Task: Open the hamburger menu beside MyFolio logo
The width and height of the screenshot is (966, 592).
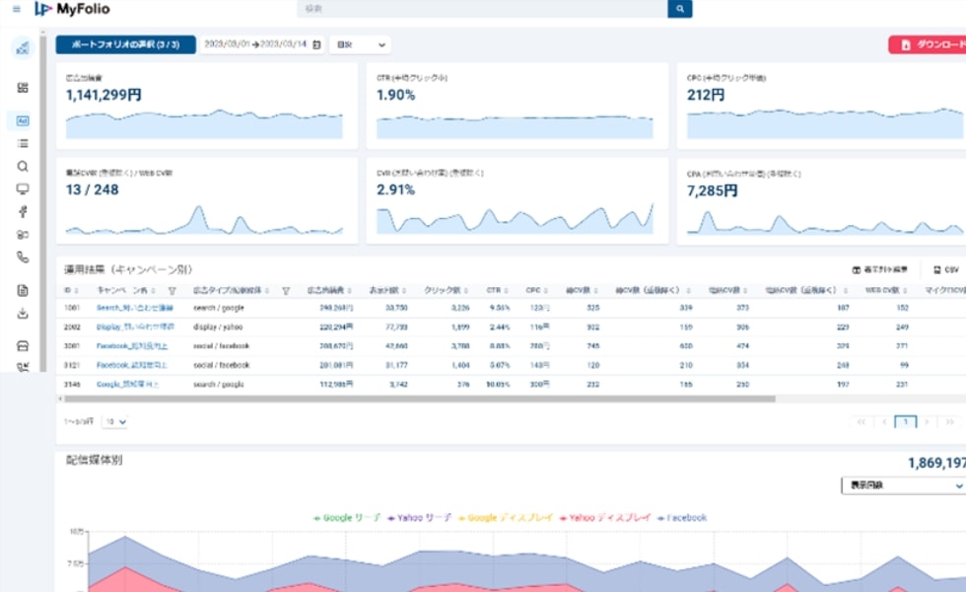Action: [16, 9]
